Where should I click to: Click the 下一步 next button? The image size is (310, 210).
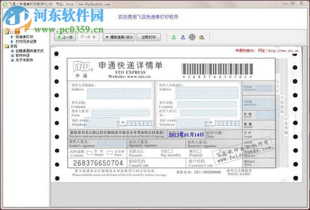[x=87, y=37]
